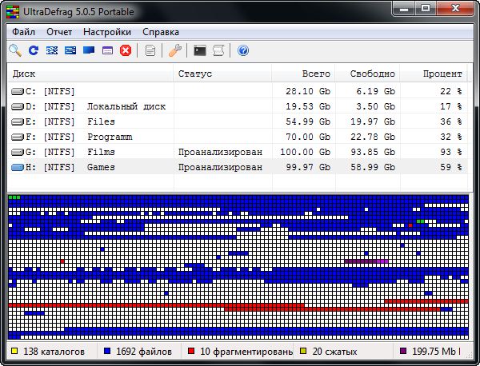Sort by the Свободно column header
This screenshot has height=366, width=480.
pyautogui.click(x=373, y=74)
